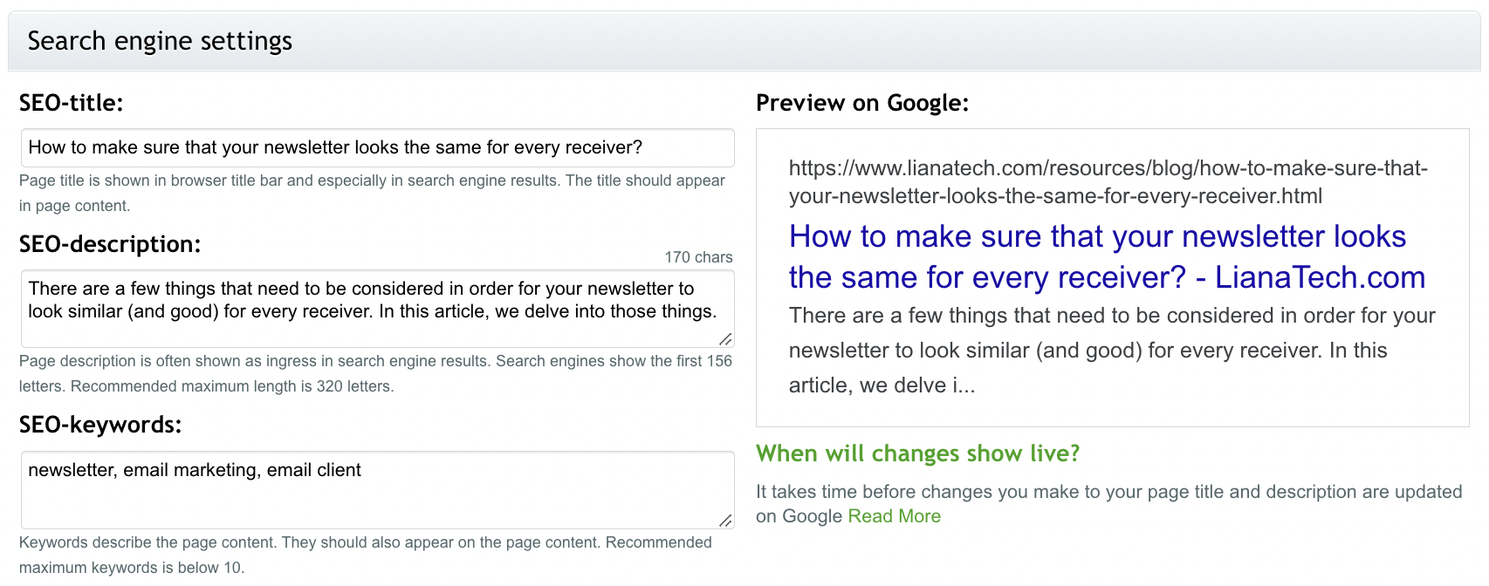The image size is (1489, 586).
Task: Click the 'When will changes show live?' heading
Action: tap(917, 453)
